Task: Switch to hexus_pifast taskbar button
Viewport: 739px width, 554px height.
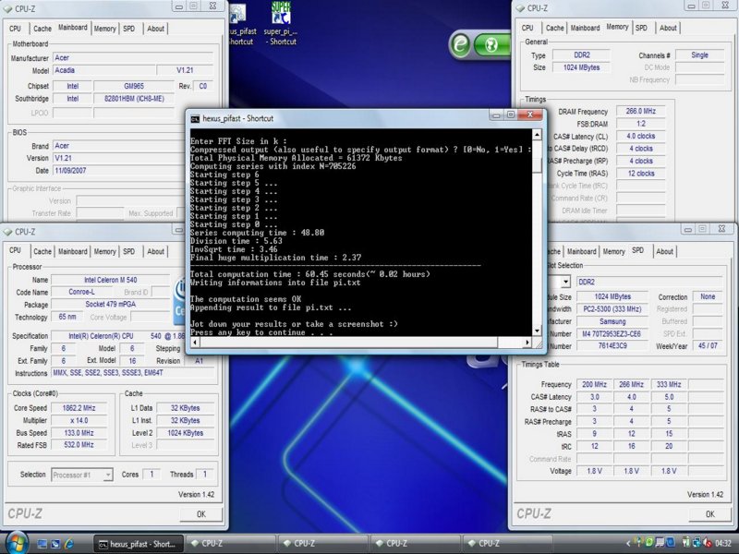Action: coord(137,544)
